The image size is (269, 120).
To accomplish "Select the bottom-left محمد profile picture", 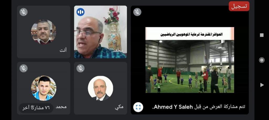I will [44, 88].
